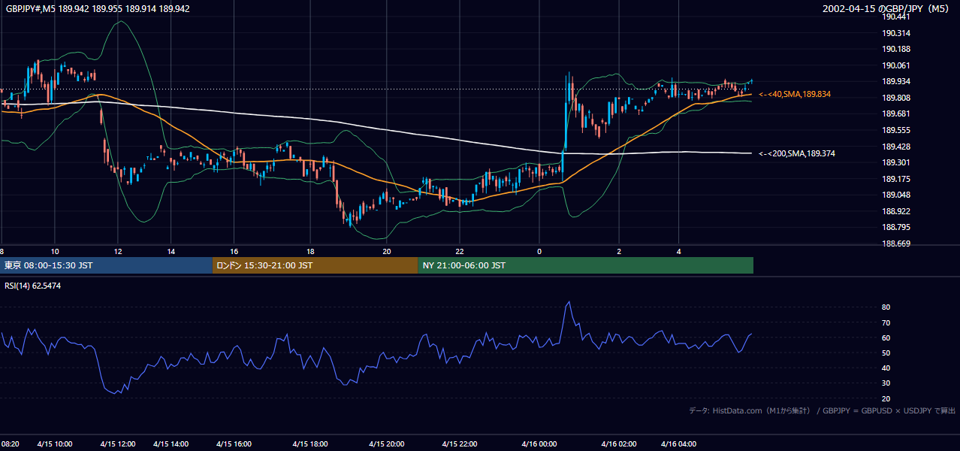Click the price axis value 190.441
960x451 pixels.
click(x=898, y=17)
